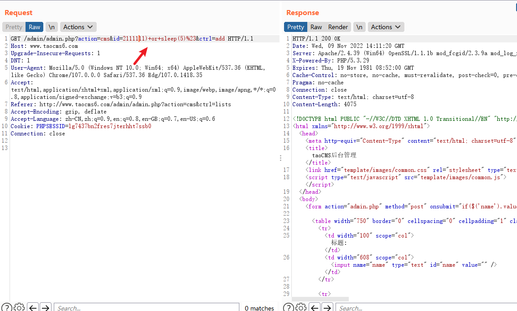Viewport: 517px width, 311px height.
Task: Switch Request view to Pretty tab
Action: tap(14, 27)
